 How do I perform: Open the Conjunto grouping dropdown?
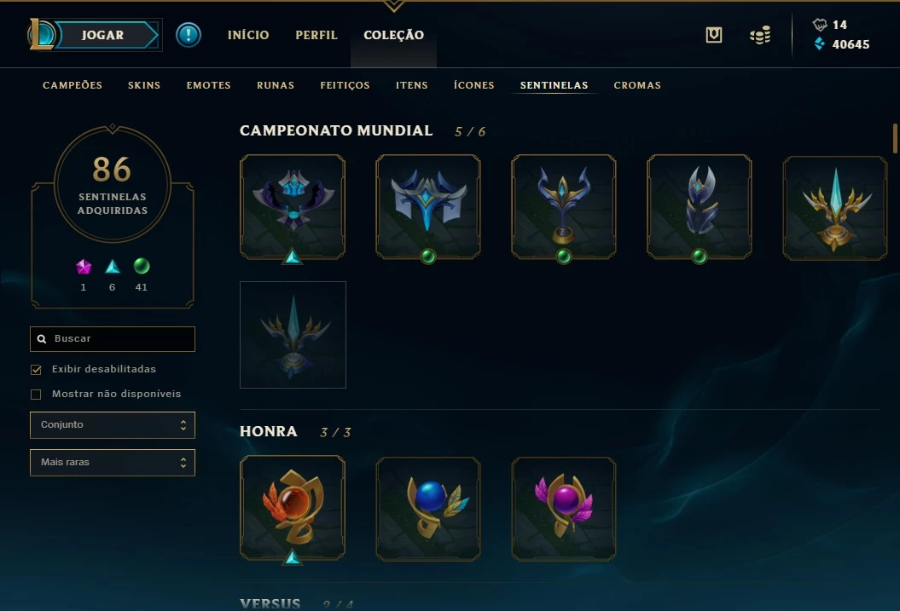(113, 424)
